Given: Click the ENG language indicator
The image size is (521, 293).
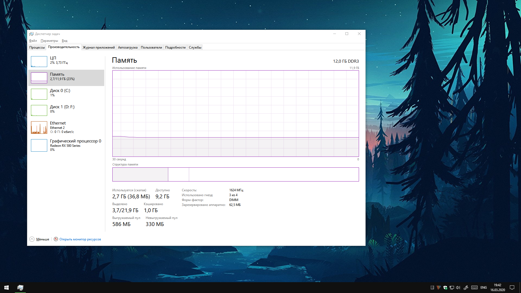Looking at the screenshot, I should click(x=484, y=288).
